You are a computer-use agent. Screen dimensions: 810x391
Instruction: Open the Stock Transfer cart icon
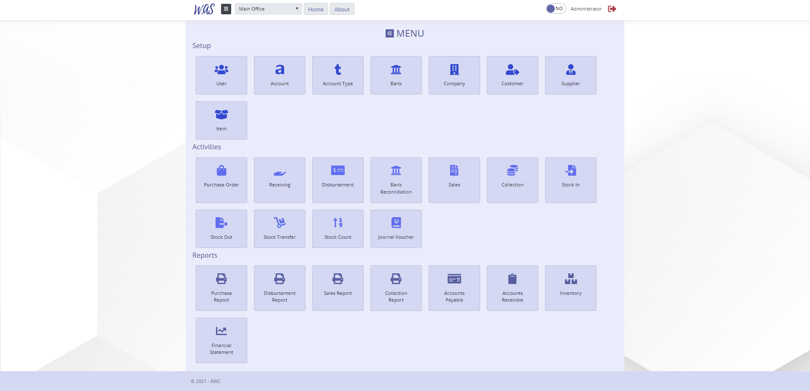[x=279, y=222]
